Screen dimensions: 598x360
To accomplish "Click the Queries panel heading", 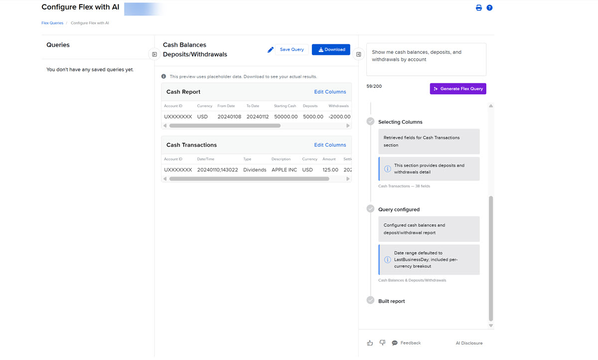I will (x=58, y=45).
